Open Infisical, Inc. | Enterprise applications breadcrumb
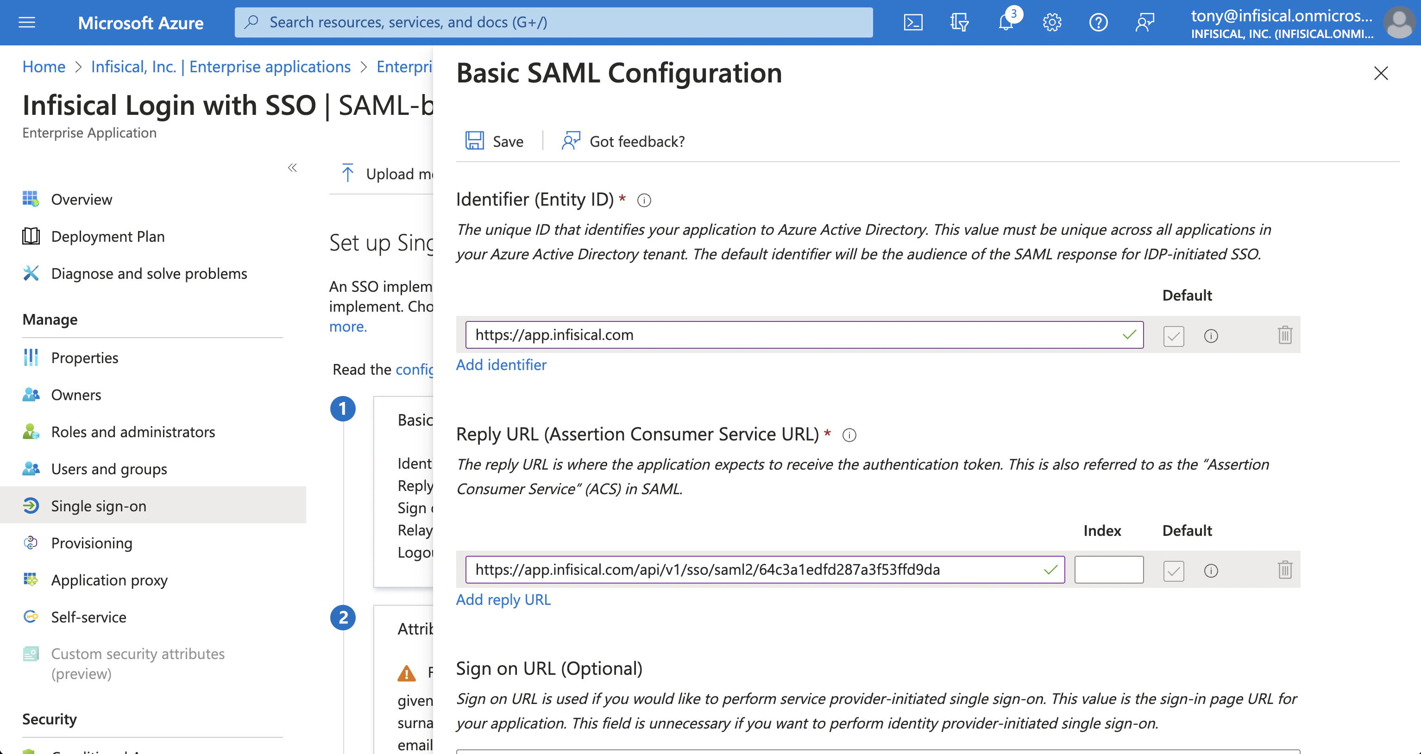Screen dimensions: 1421x754 pyautogui.click(x=220, y=67)
